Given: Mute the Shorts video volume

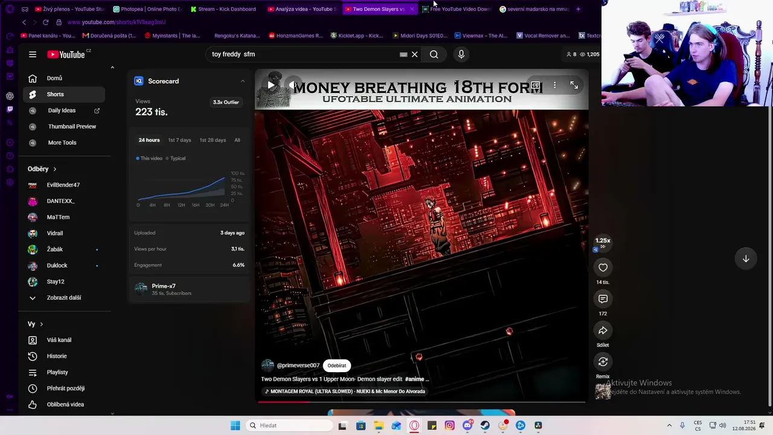Looking at the screenshot, I should [292, 85].
